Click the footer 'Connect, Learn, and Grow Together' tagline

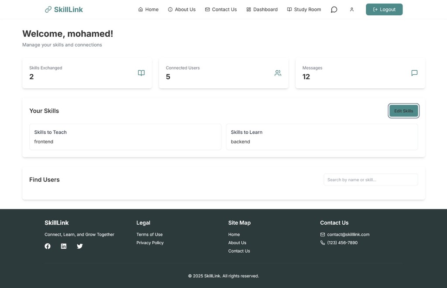tap(79, 234)
